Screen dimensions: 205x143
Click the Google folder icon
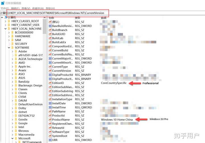pos(16,123)
